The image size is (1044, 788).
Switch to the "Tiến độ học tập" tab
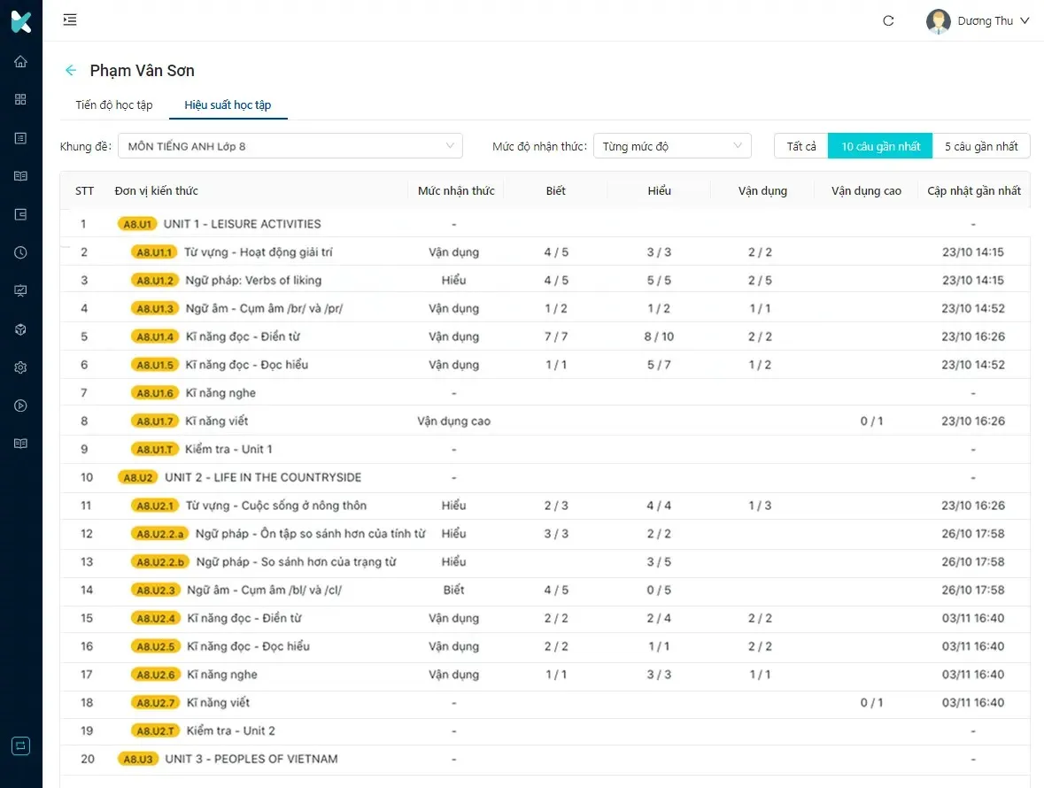coord(114,104)
